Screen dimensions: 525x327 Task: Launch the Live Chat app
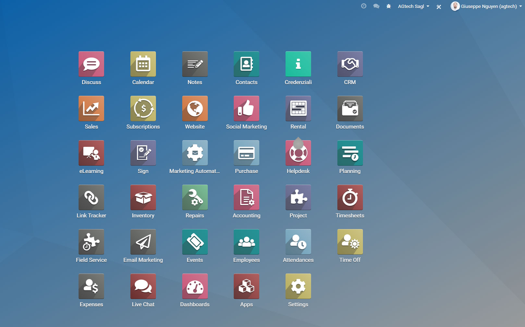(143, 286)
